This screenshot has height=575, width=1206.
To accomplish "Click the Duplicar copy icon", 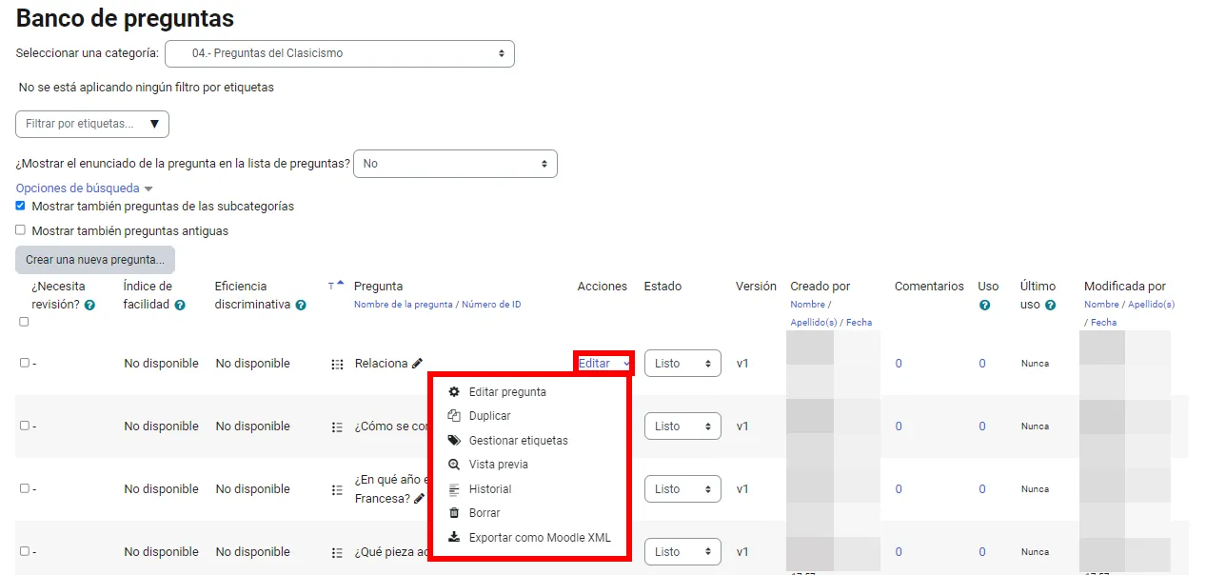I will coord(454,416).
